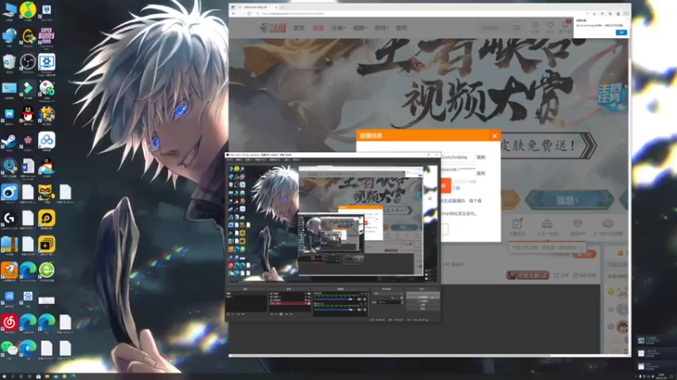Close the 直播信息 dialog

[495, 136]
